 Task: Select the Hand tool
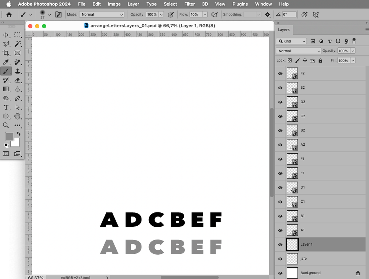pos(17,116)
